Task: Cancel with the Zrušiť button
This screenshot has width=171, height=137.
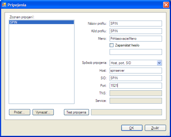Action: 155,128
